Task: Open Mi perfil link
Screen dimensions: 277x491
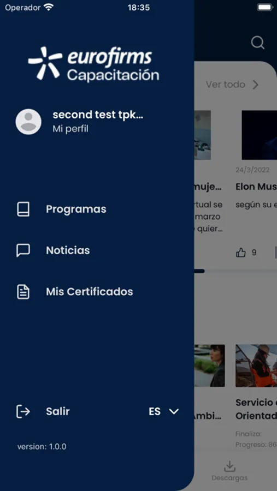Action: 70,129
